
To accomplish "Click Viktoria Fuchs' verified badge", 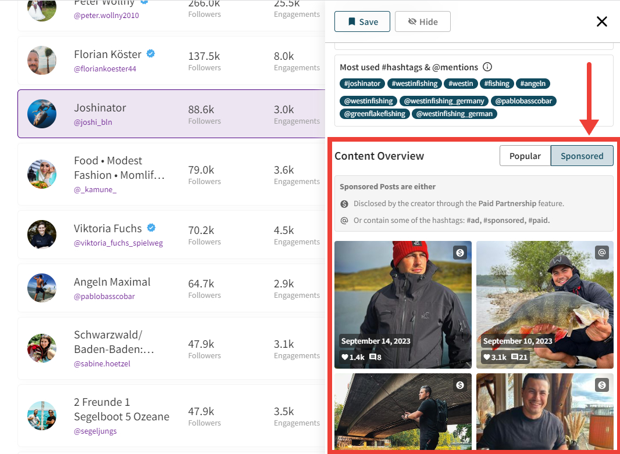I will [151, 228].
